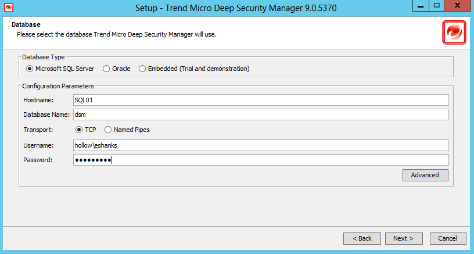
Task: Proceed with the Next button
Action: (x=404, y=238)
